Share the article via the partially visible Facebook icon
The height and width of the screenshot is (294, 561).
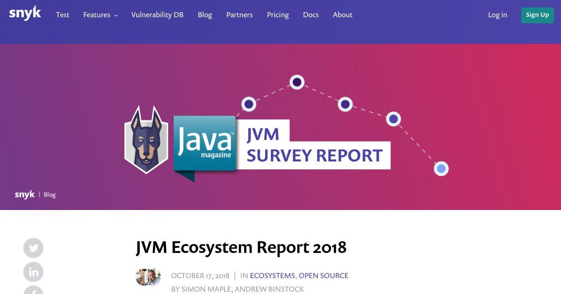tap(34, 290)
